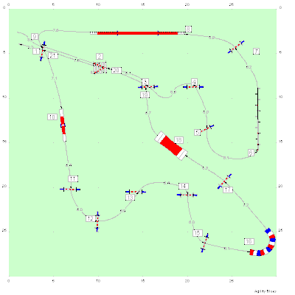Click number label 5

[198, 133]
